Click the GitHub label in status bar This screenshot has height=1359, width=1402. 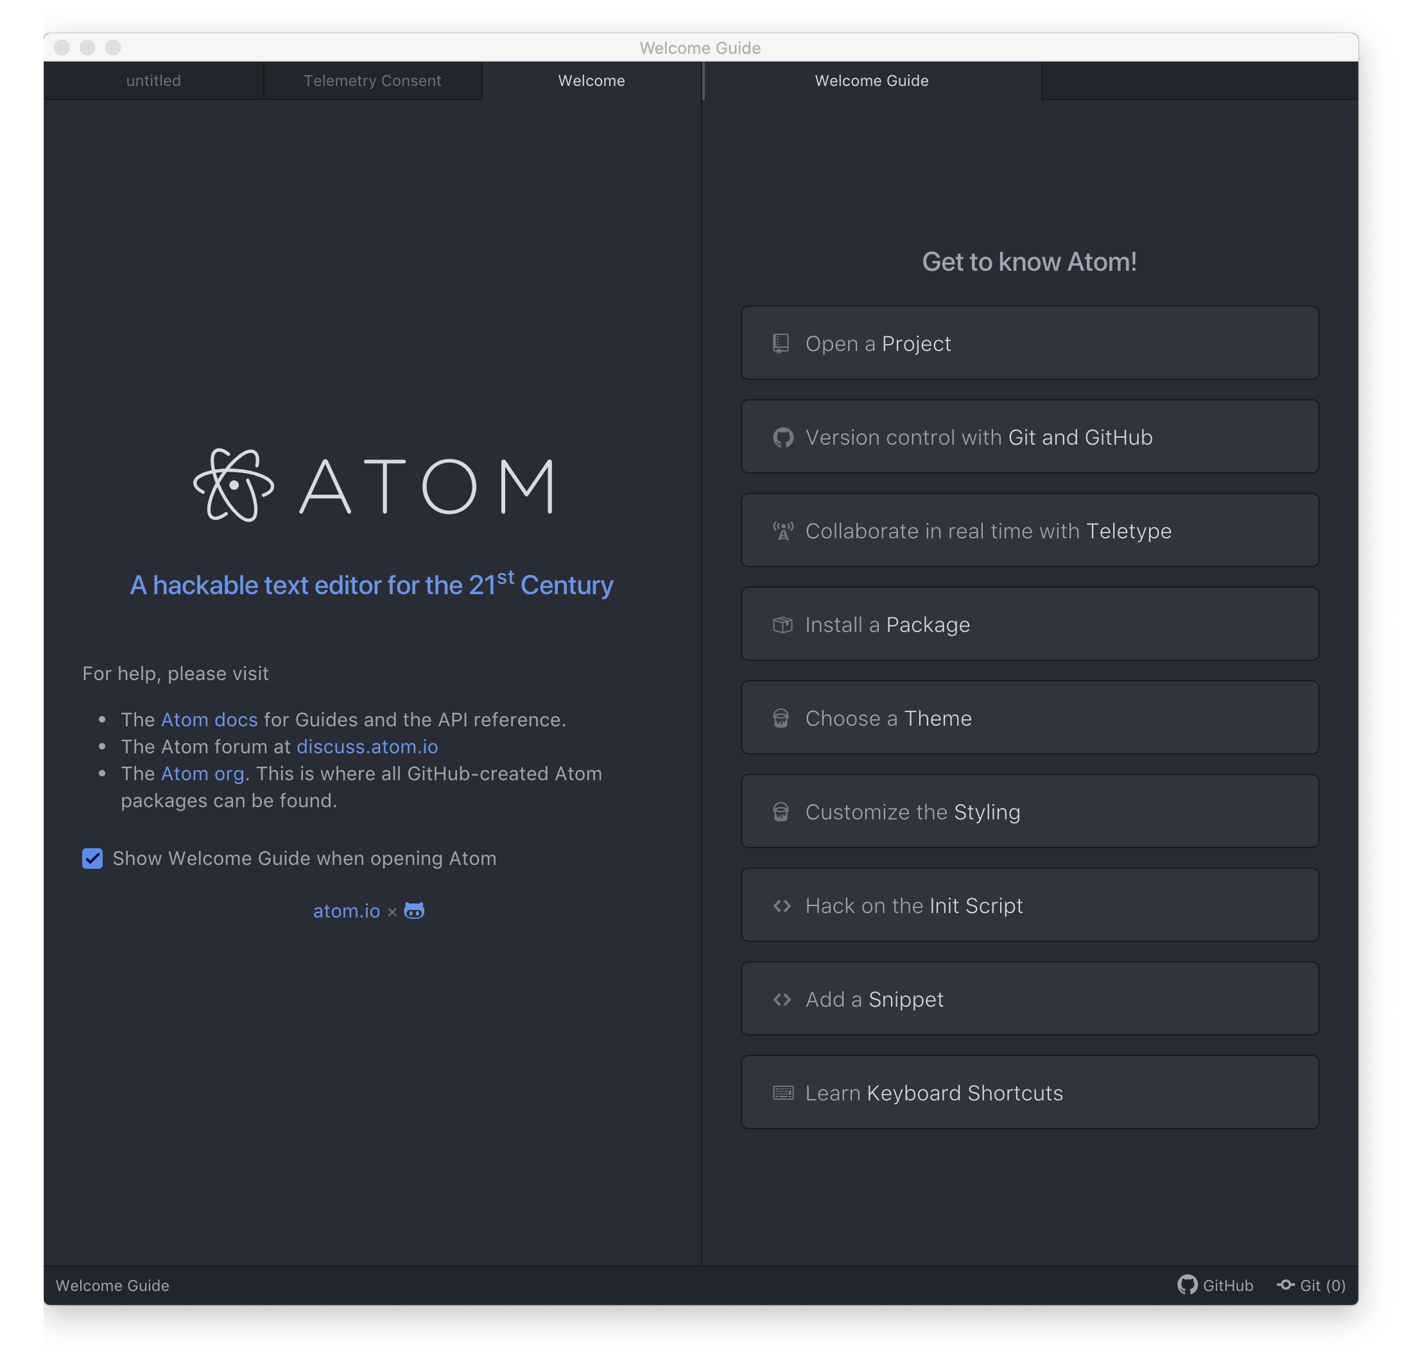click(x=1228, y=1285)
